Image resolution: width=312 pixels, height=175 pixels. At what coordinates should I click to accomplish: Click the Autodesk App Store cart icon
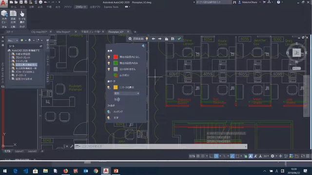(x=264, y=2)
